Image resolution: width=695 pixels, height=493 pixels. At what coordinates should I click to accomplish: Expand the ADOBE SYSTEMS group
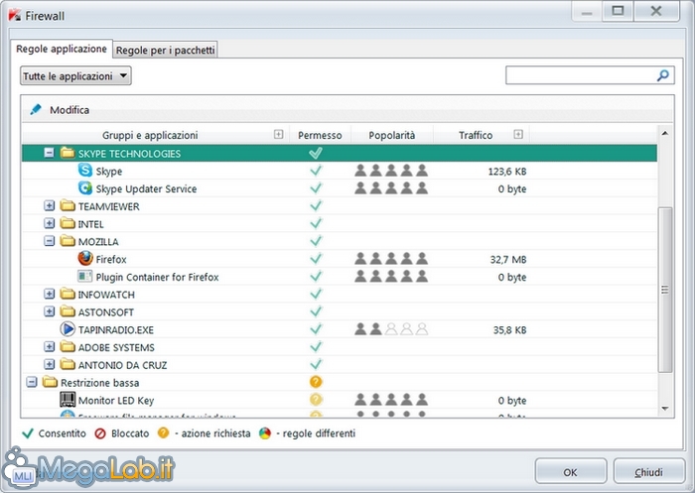50,346
